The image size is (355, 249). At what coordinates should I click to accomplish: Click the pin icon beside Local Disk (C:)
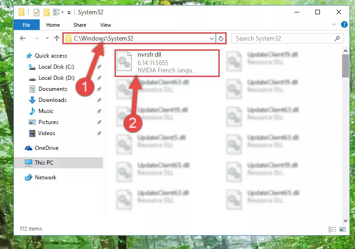pyautogui.click(x=99, y=67)
